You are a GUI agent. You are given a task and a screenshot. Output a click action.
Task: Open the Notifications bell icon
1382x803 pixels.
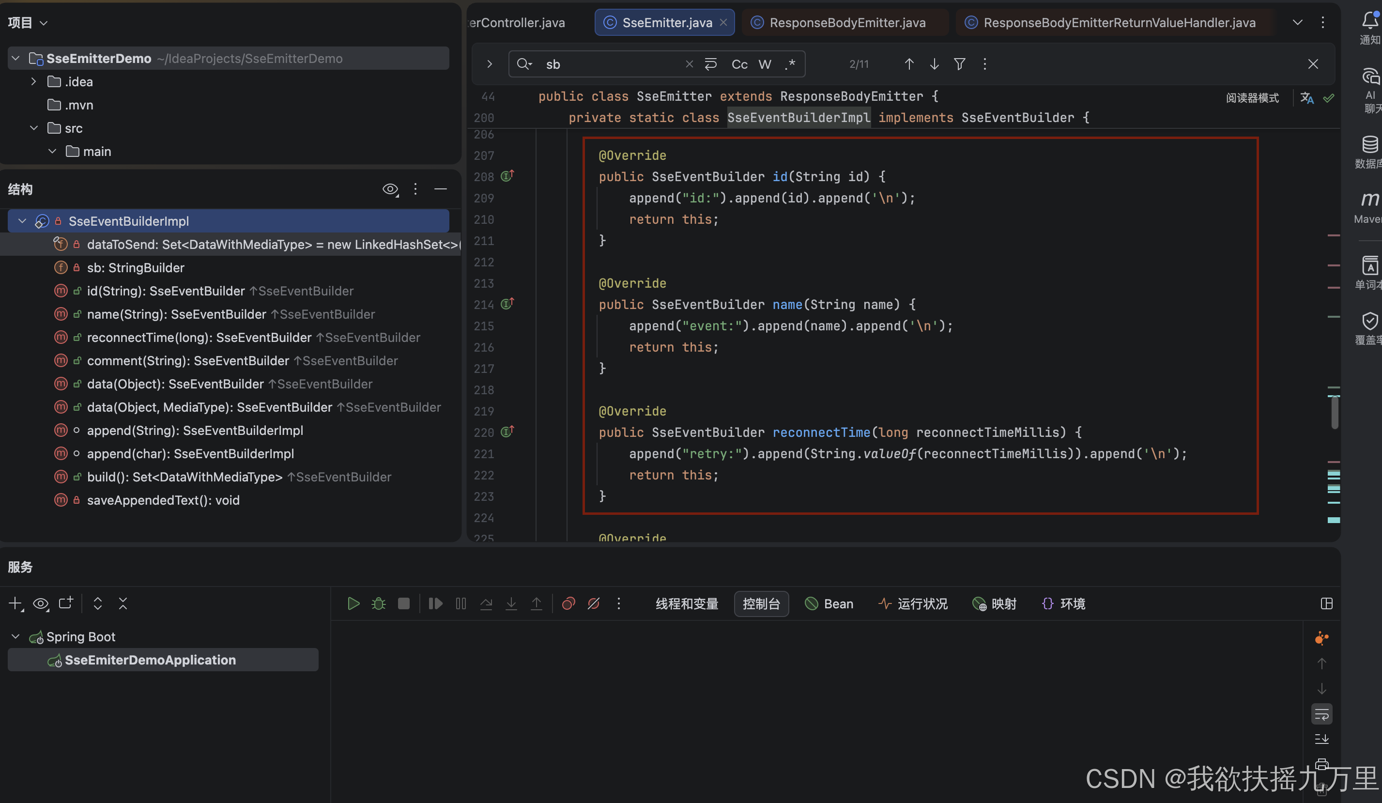click(x=1369, y=21)
